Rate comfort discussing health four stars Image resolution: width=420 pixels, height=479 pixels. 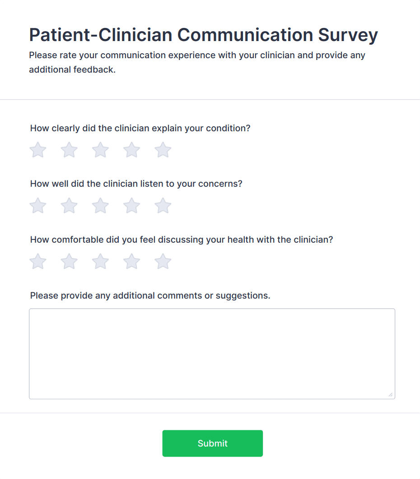point(132,262)
